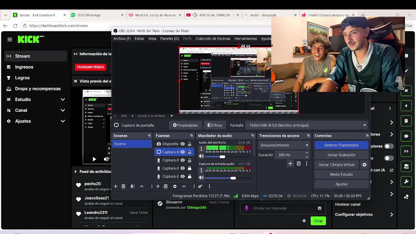Unlock the Dispositiv source lock icon
Screen dimensions: 416x234
(x=189, y=144)
